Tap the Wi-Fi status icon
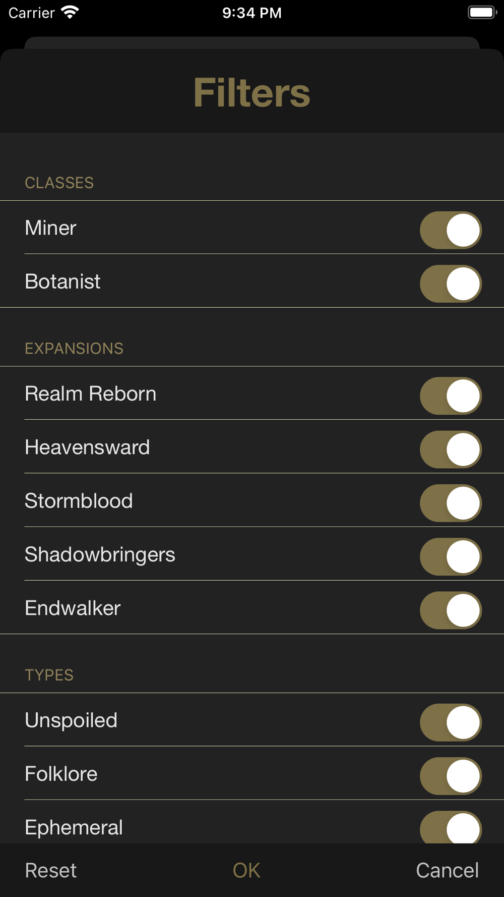This screenshot has height=897, width=504. (70, 12)
